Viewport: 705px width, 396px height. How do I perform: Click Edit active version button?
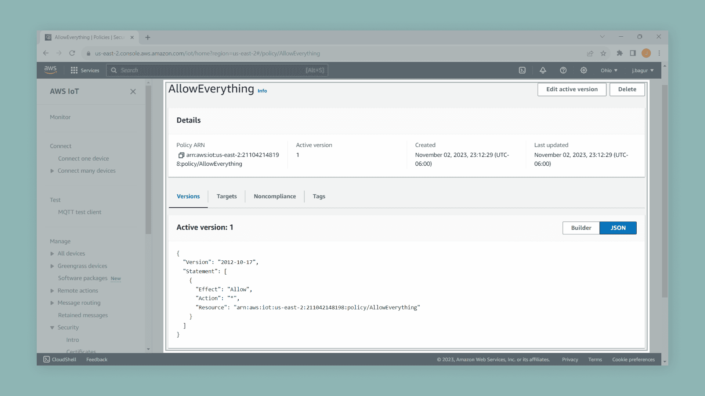click(572, 89)
